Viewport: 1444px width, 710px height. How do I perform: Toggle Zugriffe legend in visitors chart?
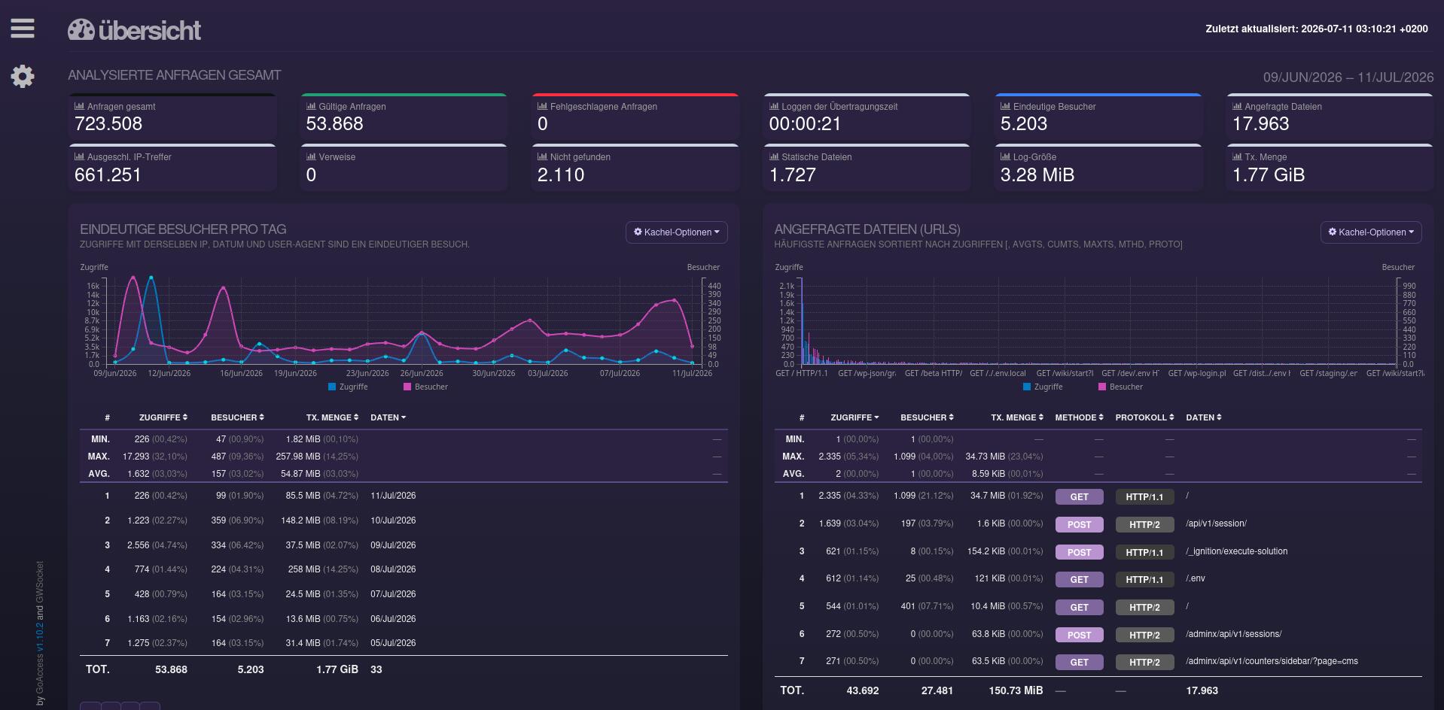[348, 387]
